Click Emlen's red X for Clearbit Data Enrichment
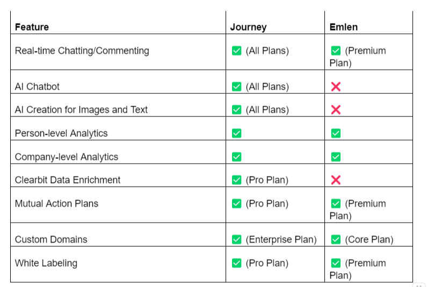The width and height of the screenshot is (427, 287). coord(336,180)
